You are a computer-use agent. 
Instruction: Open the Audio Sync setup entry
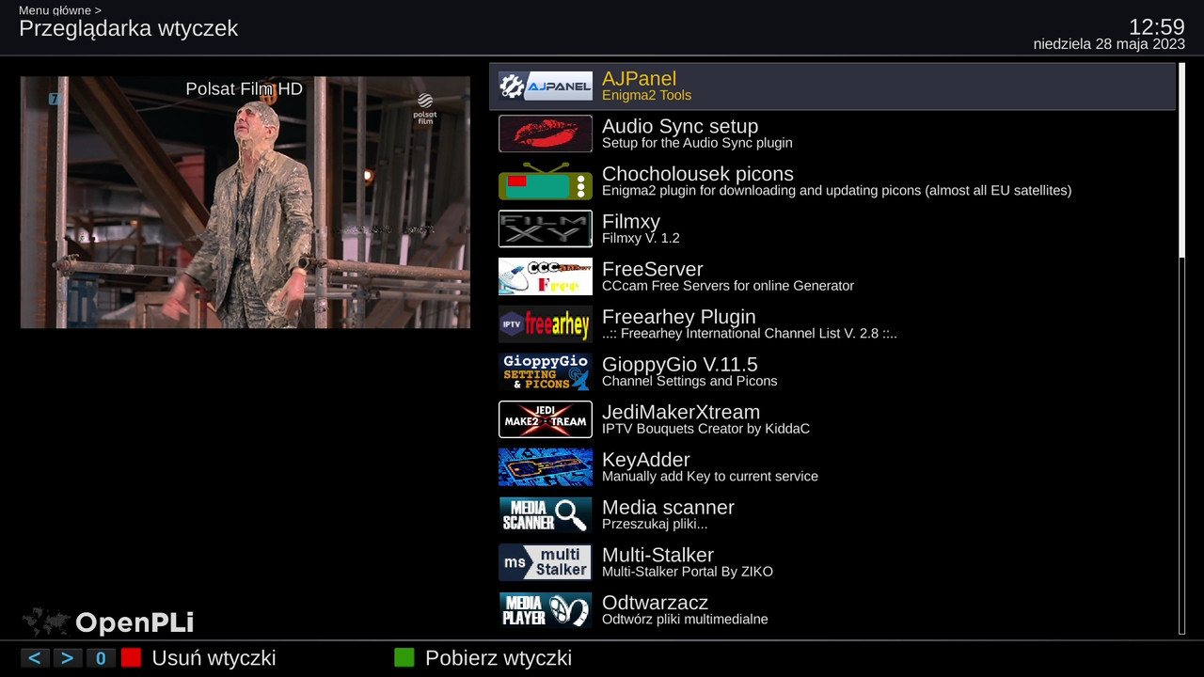(x=832, y=134)
